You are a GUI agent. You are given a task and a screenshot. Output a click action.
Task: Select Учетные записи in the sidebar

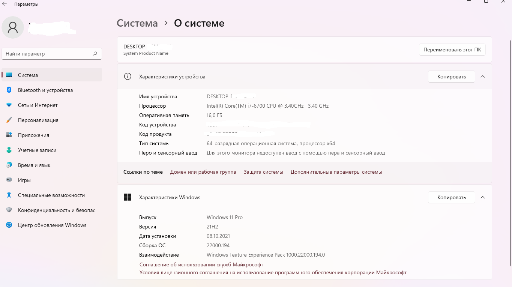(x=52, y=150)
